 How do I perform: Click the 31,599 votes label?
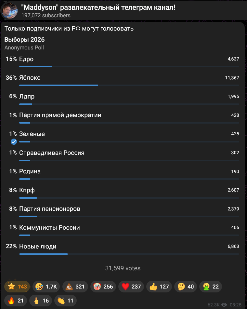123,268
